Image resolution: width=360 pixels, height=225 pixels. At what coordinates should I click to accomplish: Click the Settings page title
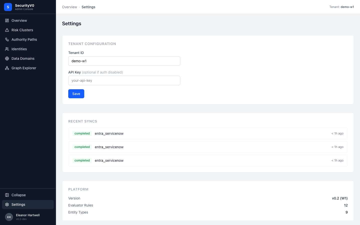(71, 23)
